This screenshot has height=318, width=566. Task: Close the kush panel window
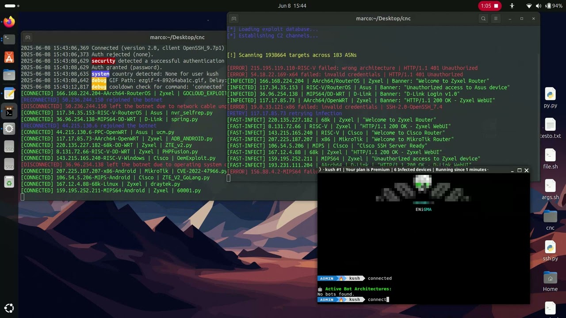click(526, 170)
